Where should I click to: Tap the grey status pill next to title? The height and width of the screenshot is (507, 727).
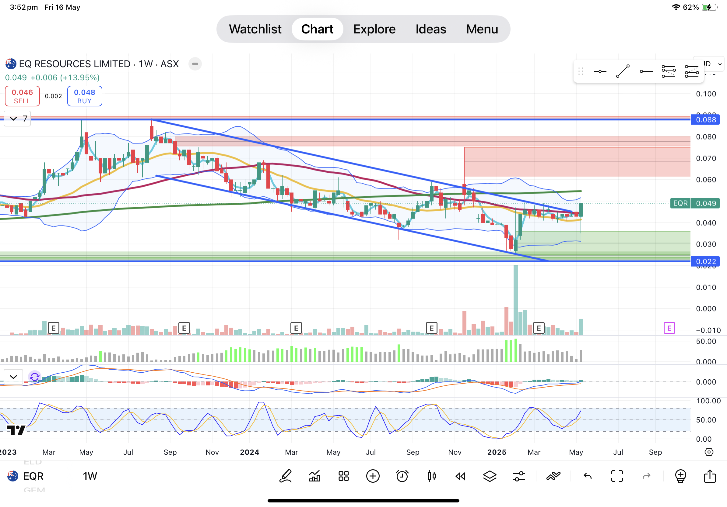pyautogui.click(x=195, y=64)
